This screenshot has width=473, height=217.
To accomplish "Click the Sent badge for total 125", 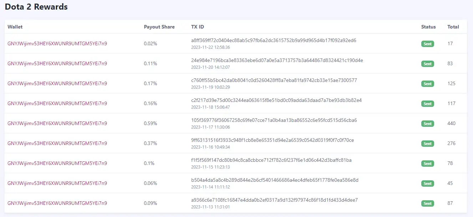I will [x=427, y=84].
